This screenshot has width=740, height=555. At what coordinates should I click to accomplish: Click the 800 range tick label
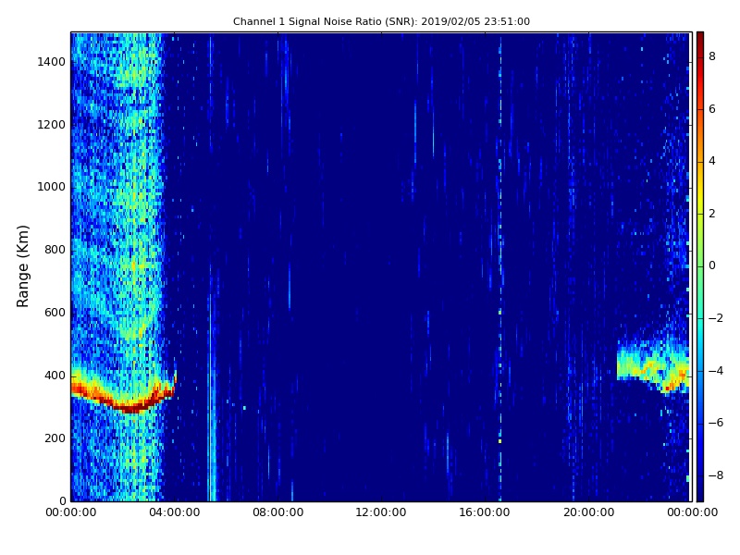[x=55, y=250]
